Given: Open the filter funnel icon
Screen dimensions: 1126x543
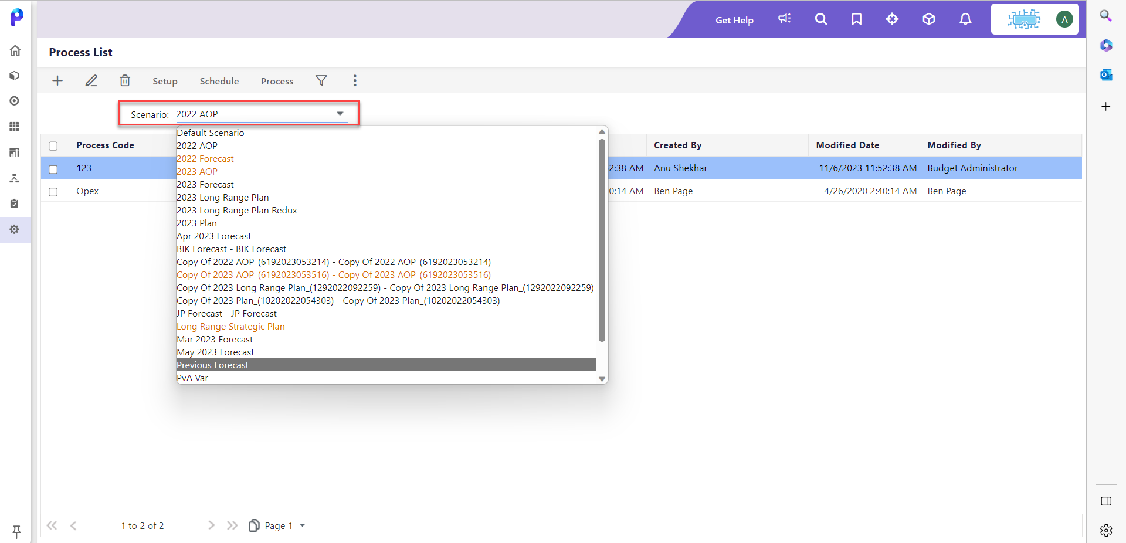Looking at the screenshot, I should pos(321,81).
